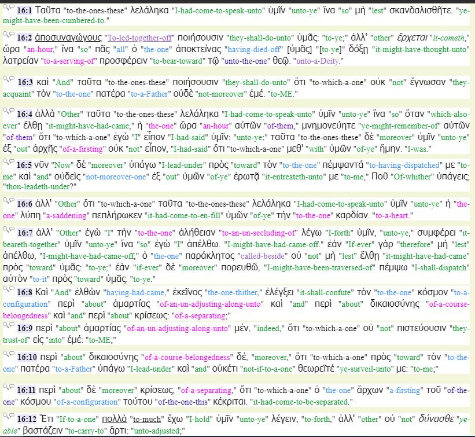Click the gloss "I-might-have-been-traversed-of"

[x=319, y=267]
